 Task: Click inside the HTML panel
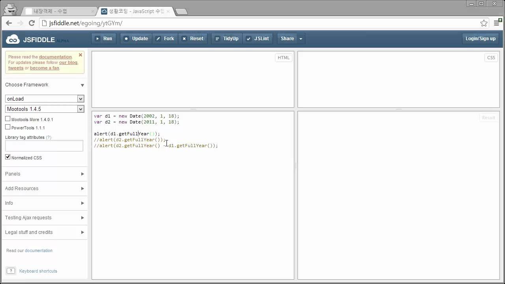click(193, 79)
